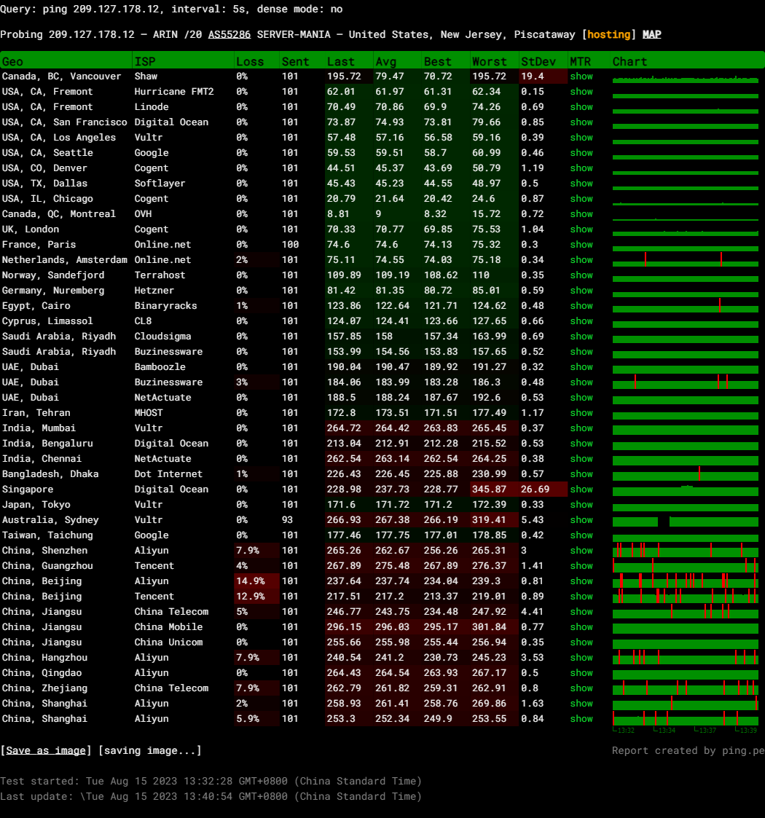
Task: Show MTR for Taichung Google row
Action: click(581, 535)
